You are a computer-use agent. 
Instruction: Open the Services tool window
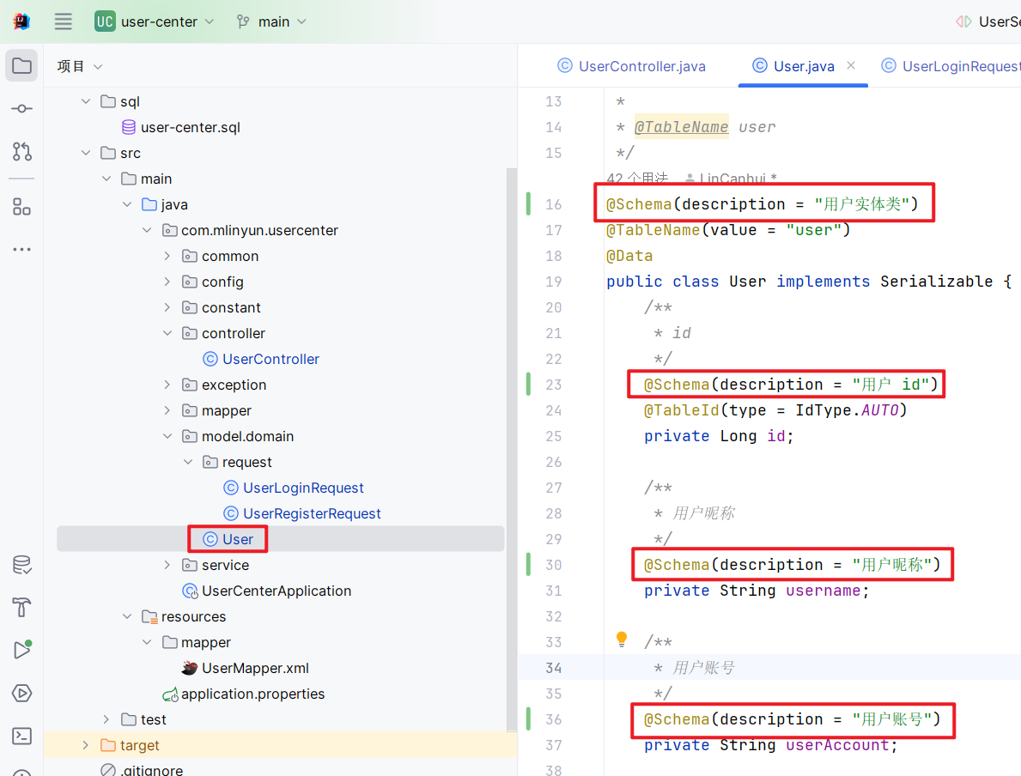tap(21, 693)
